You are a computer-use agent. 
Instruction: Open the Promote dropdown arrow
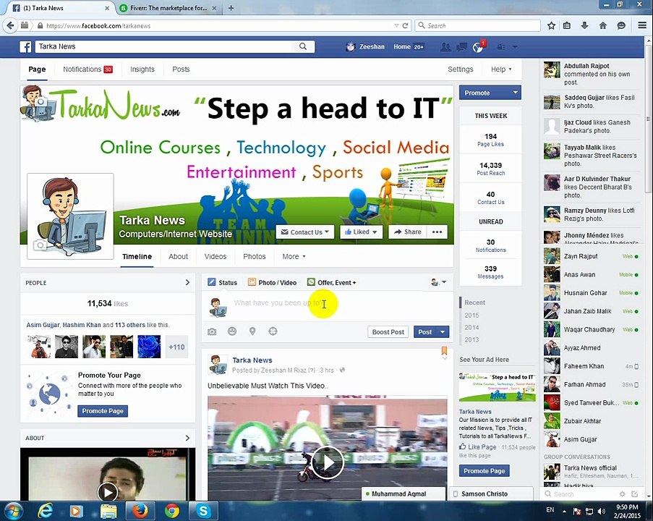click(x=515, y=93)
